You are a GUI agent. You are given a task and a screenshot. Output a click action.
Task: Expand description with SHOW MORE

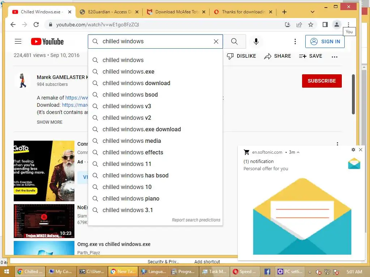50,122
